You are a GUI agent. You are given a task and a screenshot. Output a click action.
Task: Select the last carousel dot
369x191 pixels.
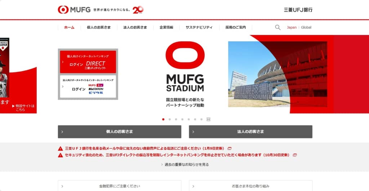click(201, 119)
